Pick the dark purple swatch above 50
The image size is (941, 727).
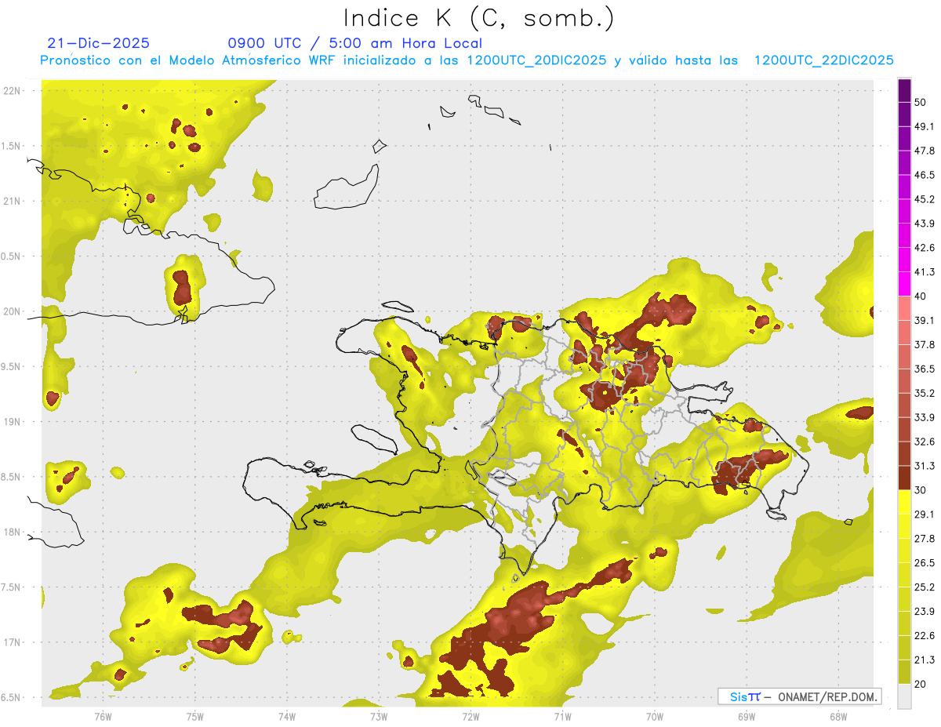coord(904,91)
